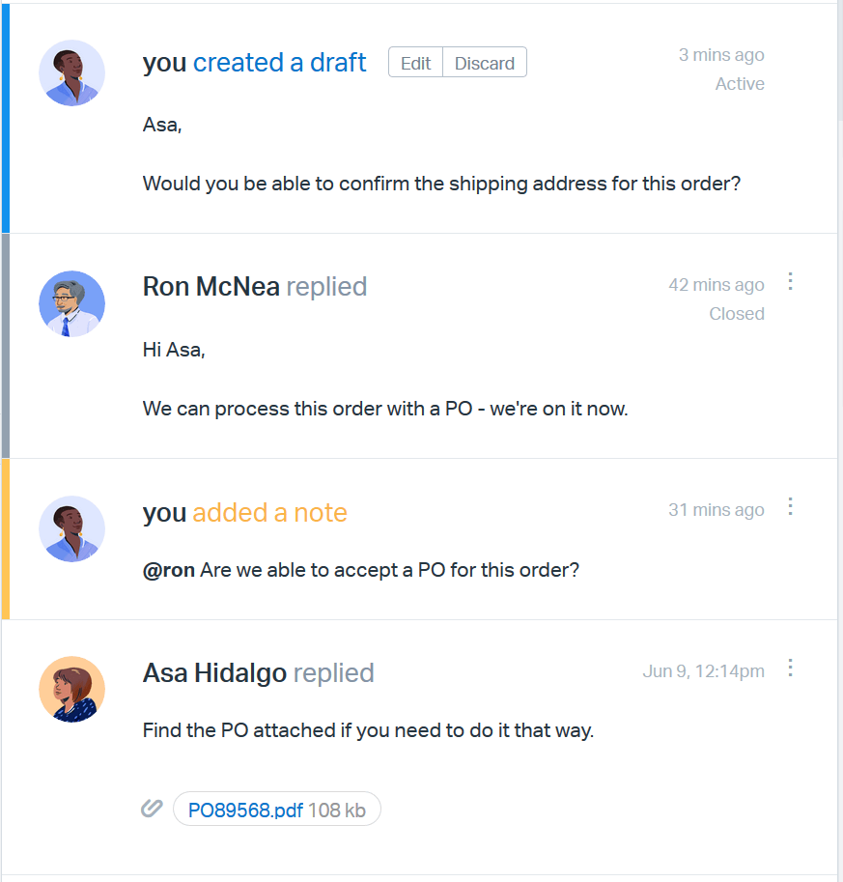
Task: Click the paperclip attachment icon
Action: (152, 809)
